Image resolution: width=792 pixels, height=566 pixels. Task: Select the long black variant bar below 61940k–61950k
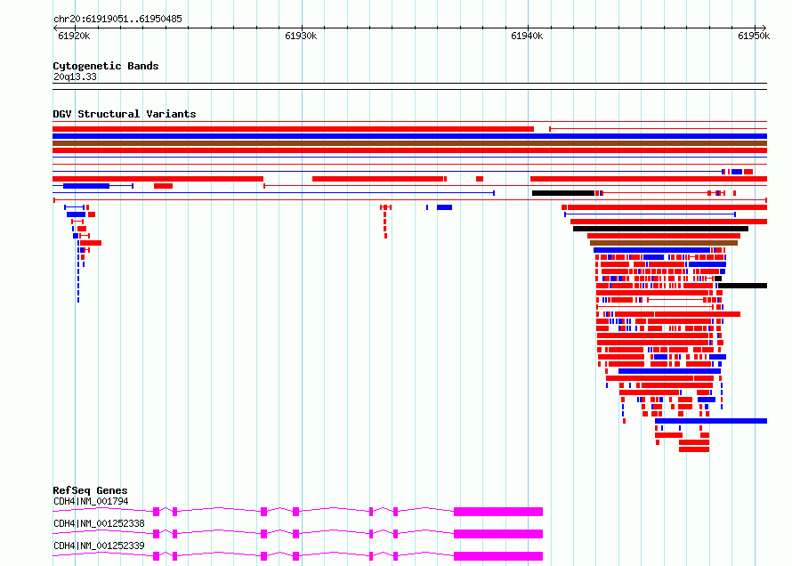point(660,229)
